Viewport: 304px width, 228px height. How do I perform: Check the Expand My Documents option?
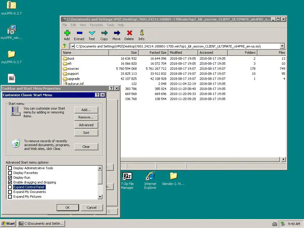click(x=10, y=192)
